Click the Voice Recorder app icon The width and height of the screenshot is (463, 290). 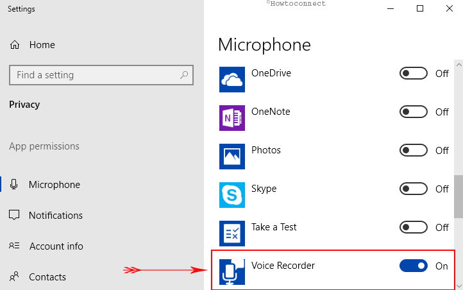[x=231, y=271]
